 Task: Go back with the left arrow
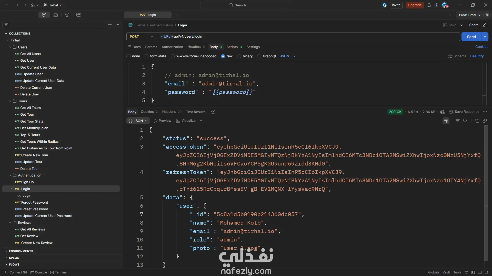(x=18, y=5)
